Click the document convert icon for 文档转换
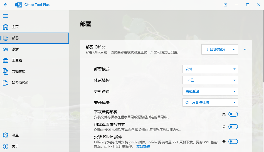Screen dimensions: 264x152 (5, 72)
